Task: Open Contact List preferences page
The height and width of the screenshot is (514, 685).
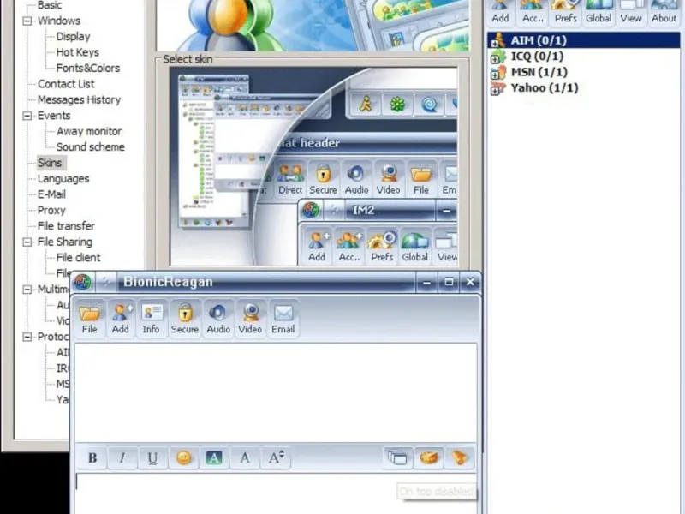Action: (66, 83)
